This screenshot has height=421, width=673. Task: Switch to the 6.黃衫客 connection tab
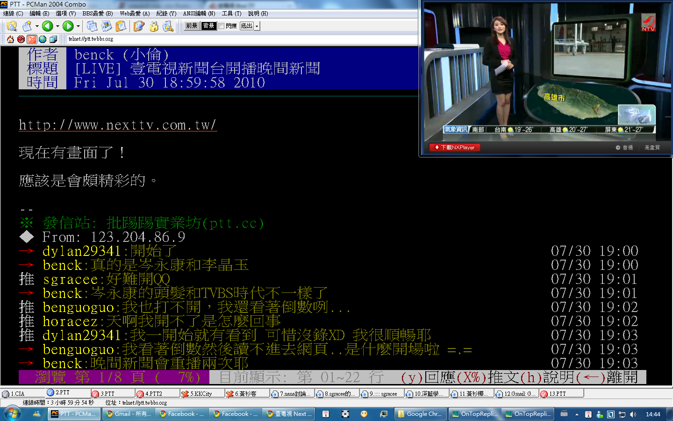point(247,394)
